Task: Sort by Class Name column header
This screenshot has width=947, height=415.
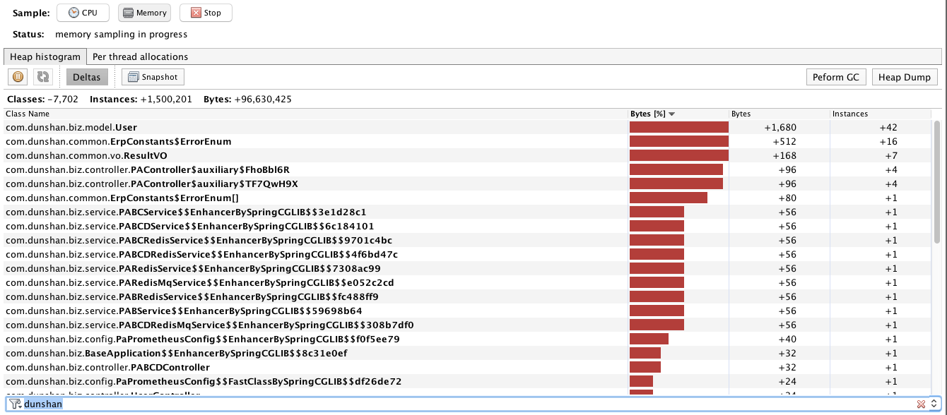Action: (316, 114)
